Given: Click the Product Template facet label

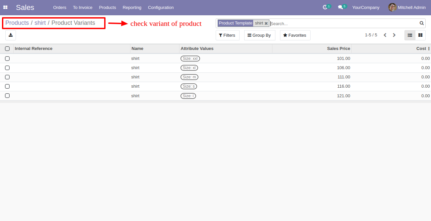Looking at the screenshot, I should click(236, 23).
